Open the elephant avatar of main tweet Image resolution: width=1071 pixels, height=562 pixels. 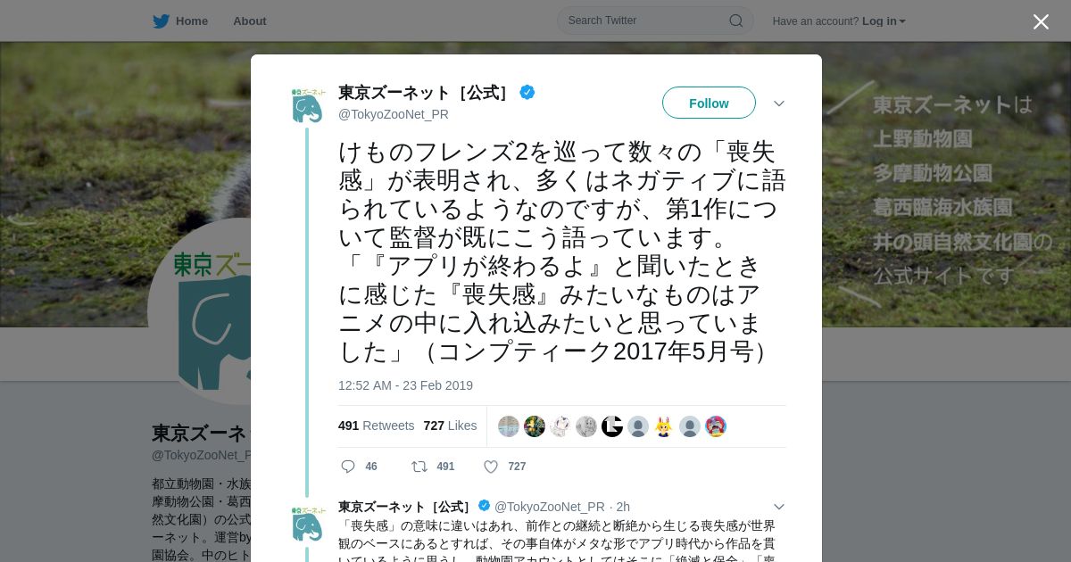pyautogui.click(x=307, y=105)
